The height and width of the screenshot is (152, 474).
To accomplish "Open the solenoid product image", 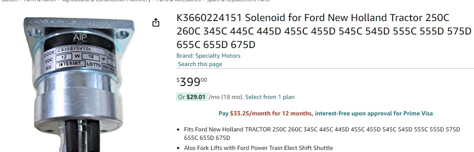I will (79, 84).
